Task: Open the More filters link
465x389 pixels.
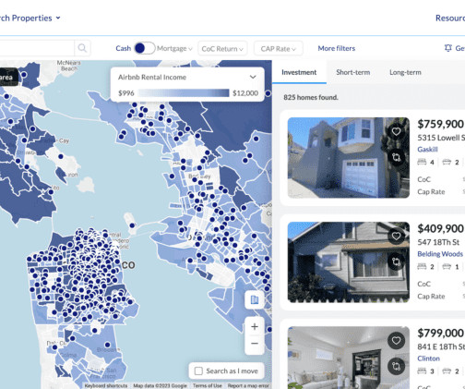Action: pos(337,48)
